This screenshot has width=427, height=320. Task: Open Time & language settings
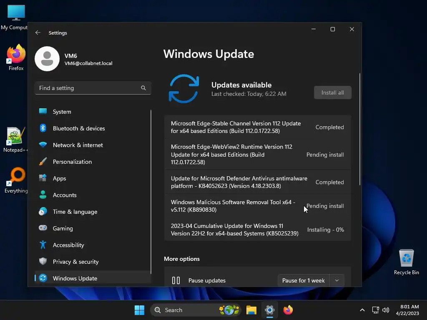coord(93,211)
